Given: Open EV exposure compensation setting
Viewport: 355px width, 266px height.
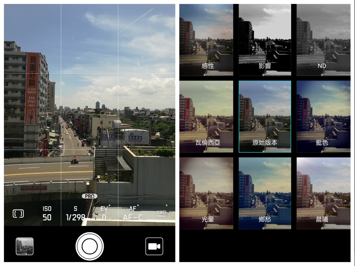Looking at the screenshot, I should [x=104, y=213].
